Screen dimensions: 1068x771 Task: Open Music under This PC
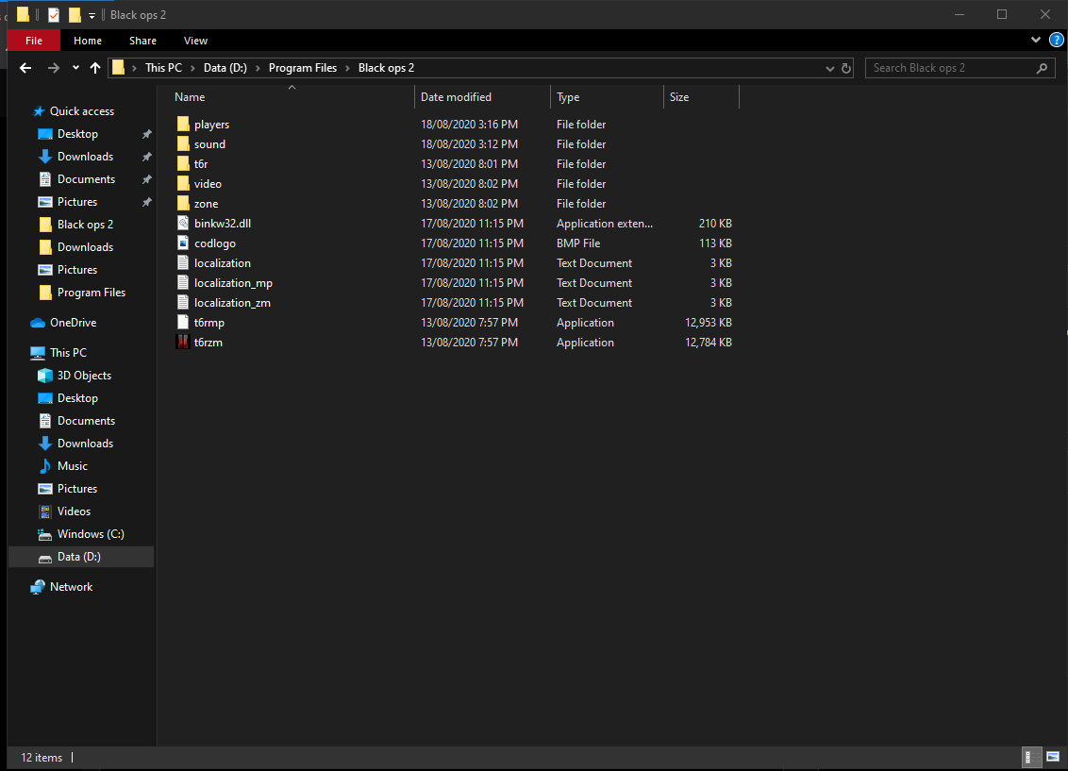point(73,466)
